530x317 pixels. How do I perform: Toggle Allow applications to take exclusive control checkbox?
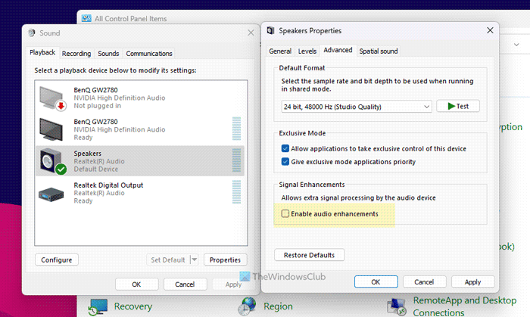285,148
